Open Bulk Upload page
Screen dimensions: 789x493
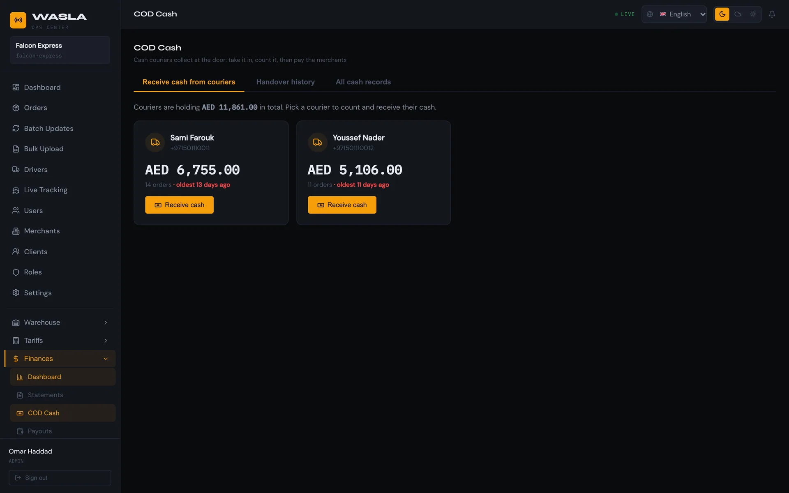pos(60,149)
